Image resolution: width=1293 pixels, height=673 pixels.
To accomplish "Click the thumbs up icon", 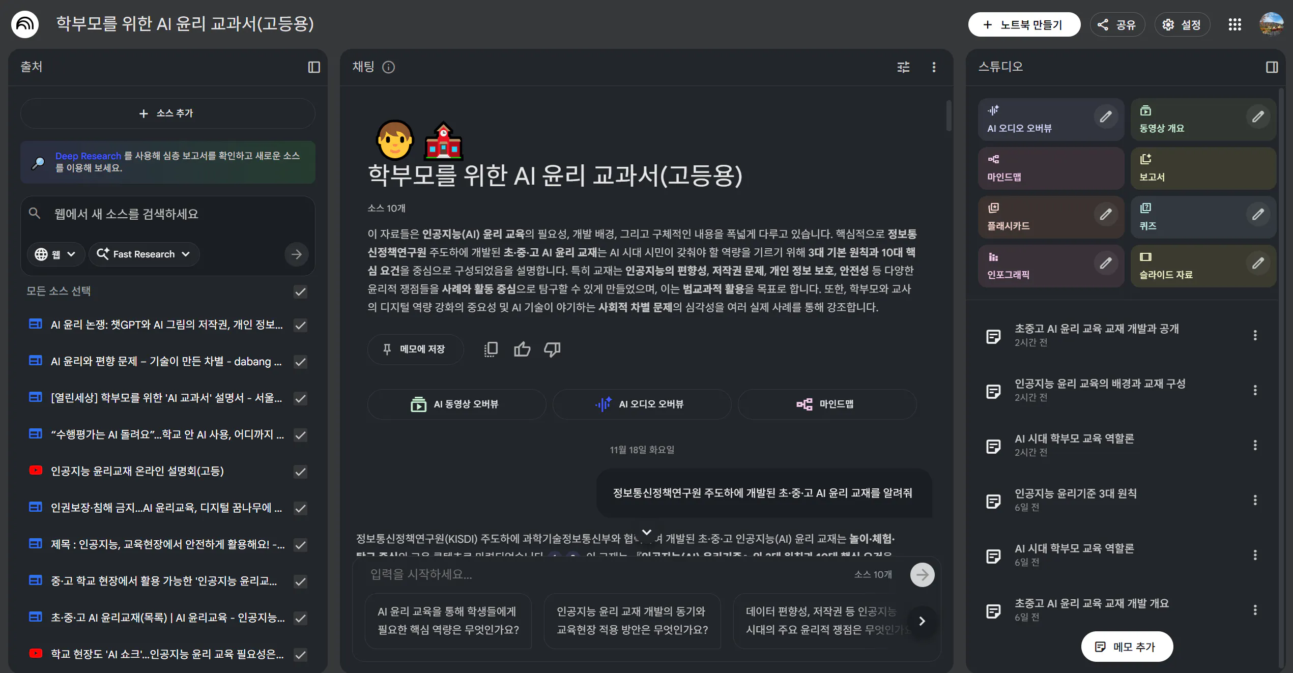I will (522, 349).
